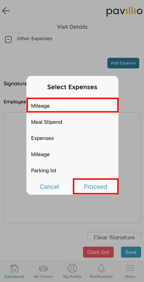Cancel the Select Expenses dialog

click(x=50, y=186)
